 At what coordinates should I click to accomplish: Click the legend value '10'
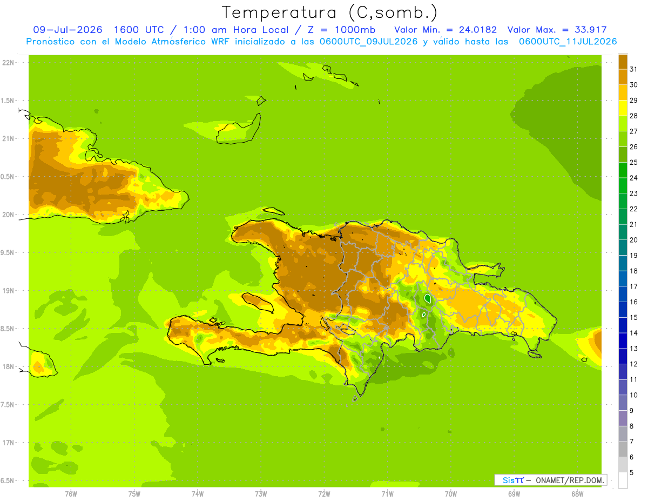coord(633,395)
